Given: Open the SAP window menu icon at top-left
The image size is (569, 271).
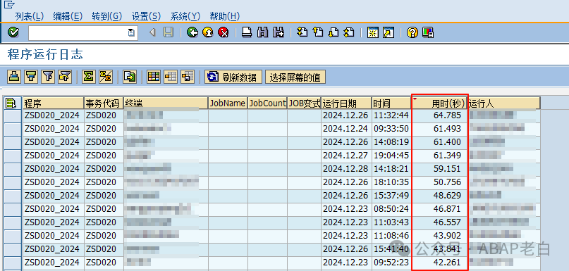Looking at the screenshot, I should pyautogui.click(x=10, y=4).
